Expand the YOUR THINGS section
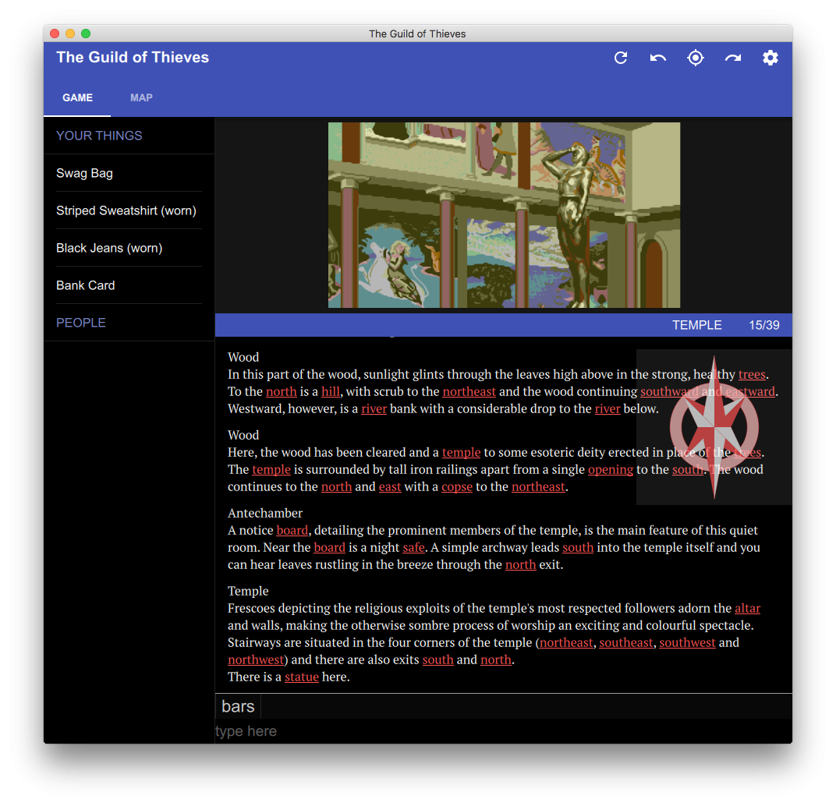The image size is (836, 806). pyautogui.click(x=99, y=136)
